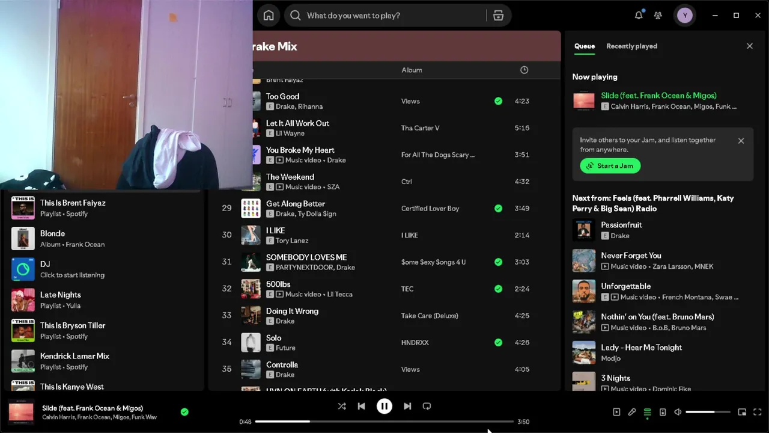This screenshot has height=433, width=769.
Task: Click The Weekend track by SZA
Action: pyautogui.click(x=290, y=177)
